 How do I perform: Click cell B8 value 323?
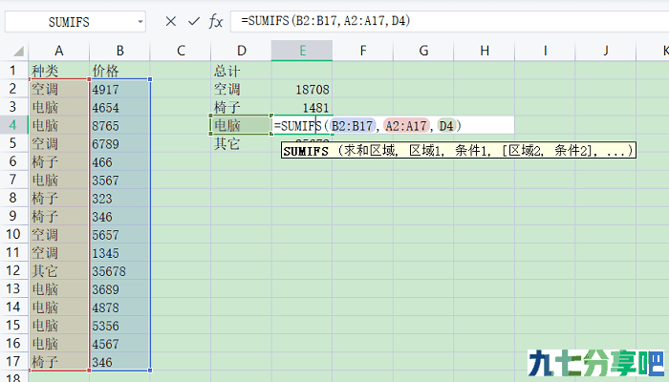119,198
